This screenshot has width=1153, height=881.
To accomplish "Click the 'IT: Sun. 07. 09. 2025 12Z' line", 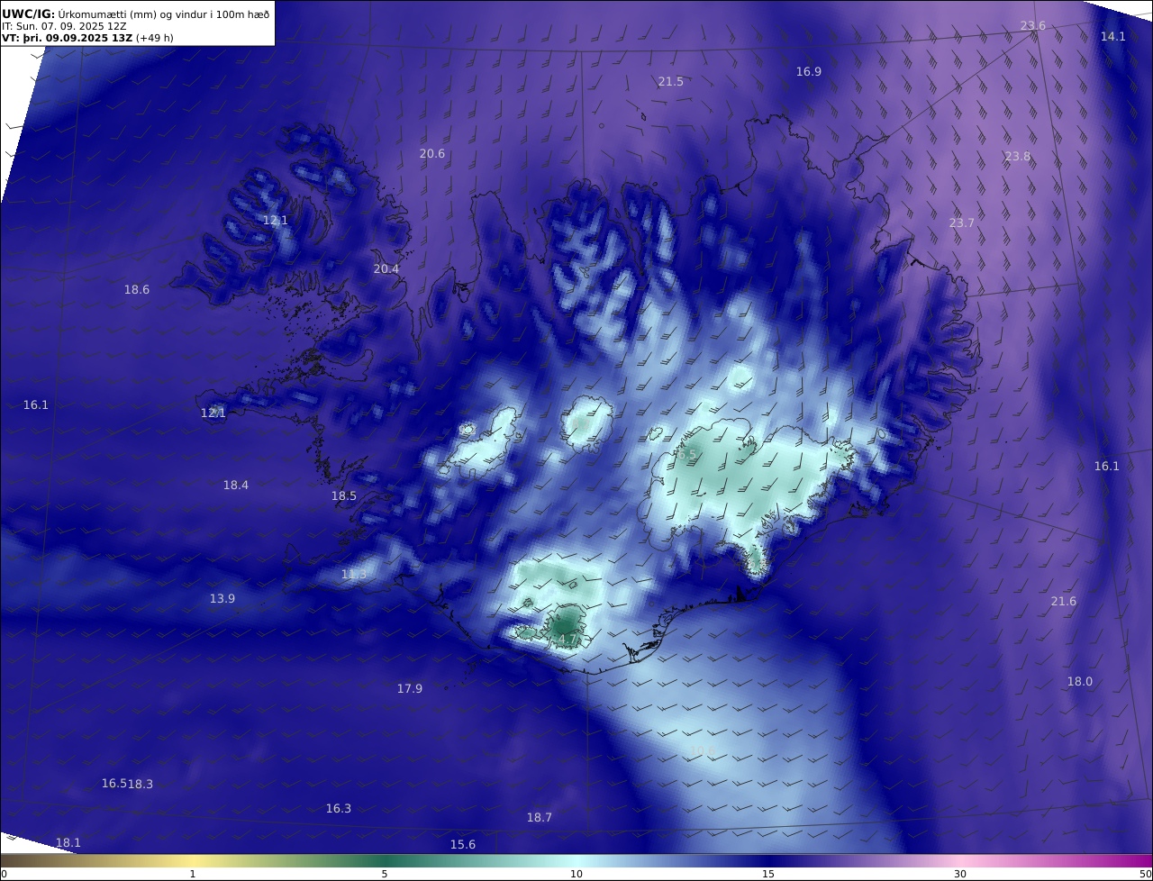I will point(65,26).
